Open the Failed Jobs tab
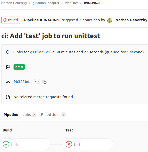148x152 pixels. point(53,115)
